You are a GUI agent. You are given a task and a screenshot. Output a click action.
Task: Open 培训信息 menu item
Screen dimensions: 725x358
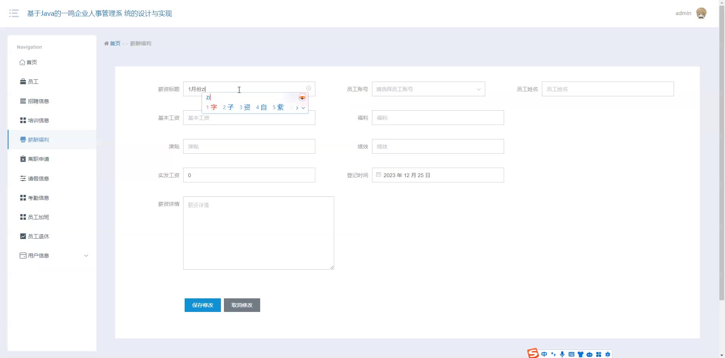click(52, 120)
